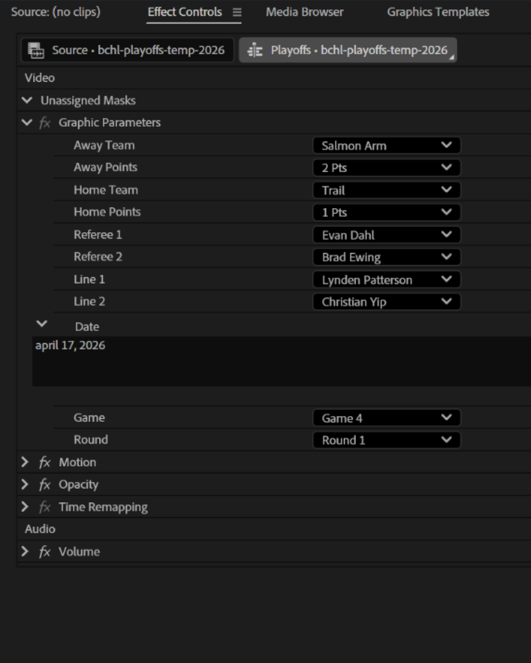This screenshot has width=531, height=663.
Task: Toggle the Volume effect fx badge
Action: click(x=45, y=551)
